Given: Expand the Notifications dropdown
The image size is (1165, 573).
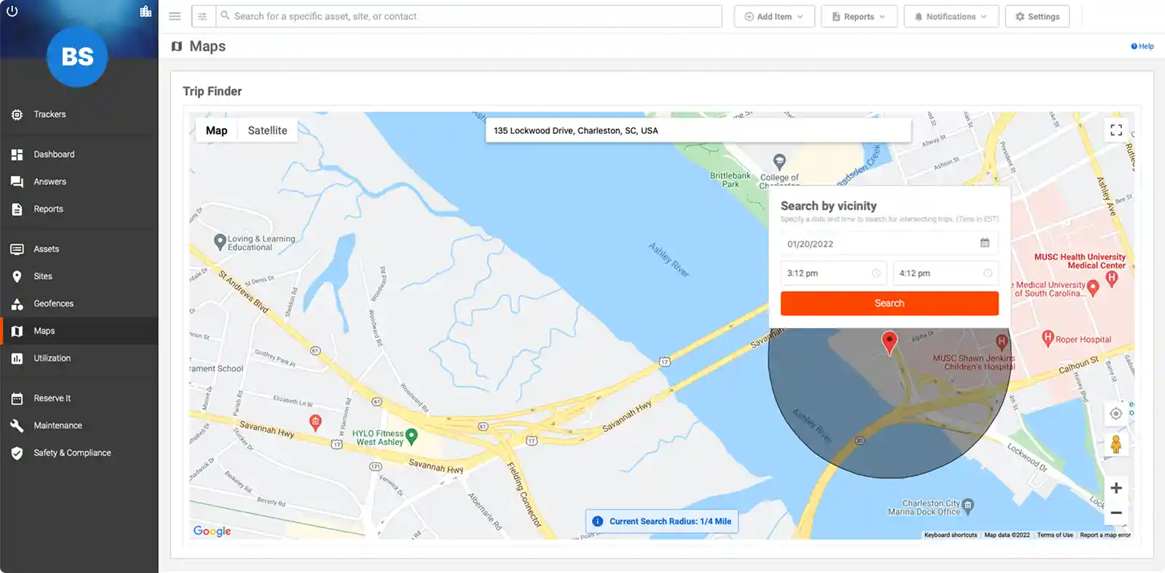Looking at the screenshot, I should pos(950,17).
